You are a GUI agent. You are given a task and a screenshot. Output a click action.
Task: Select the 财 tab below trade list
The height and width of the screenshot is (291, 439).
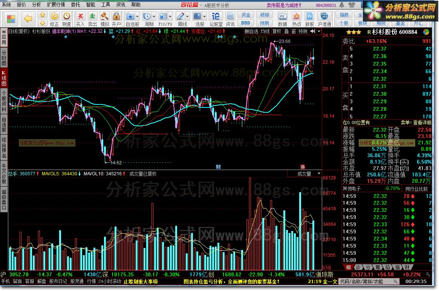[407, 267]
